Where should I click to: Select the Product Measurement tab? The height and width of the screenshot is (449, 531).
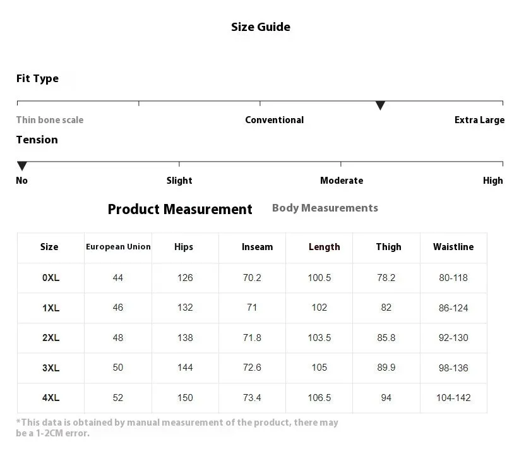tap(180, 209)
